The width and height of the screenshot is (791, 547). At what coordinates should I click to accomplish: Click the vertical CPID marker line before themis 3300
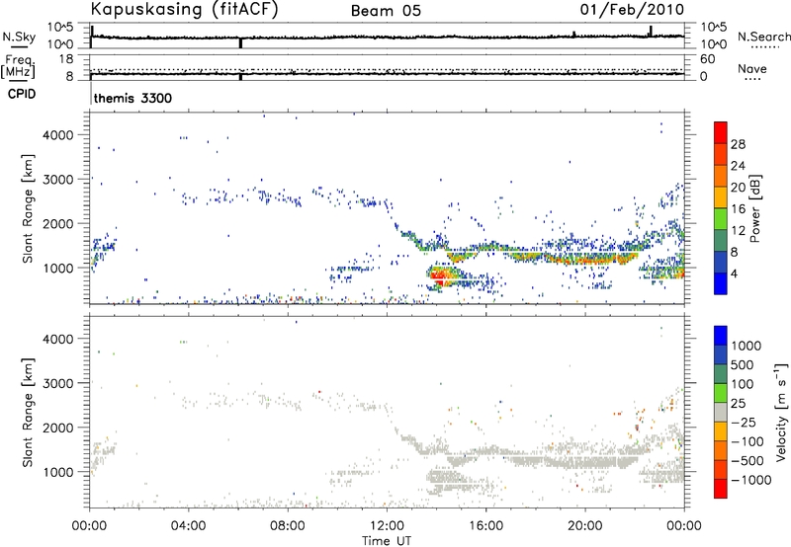(91, 92)
